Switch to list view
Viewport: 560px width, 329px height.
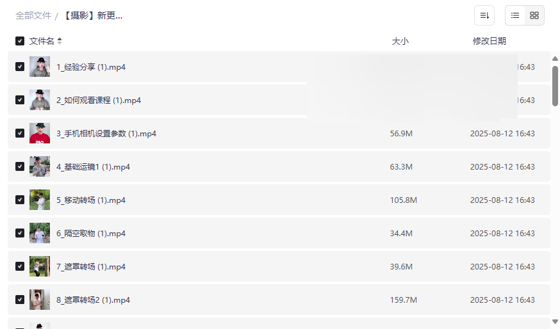pos(515,15)
